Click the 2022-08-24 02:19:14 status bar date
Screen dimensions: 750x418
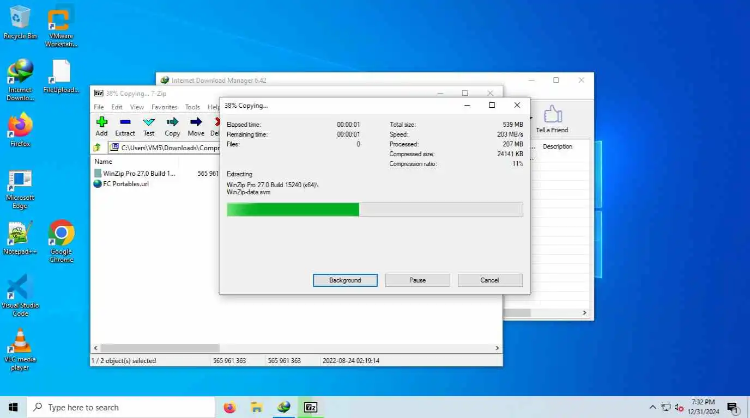pyautogui.click(x=351, y=360)
